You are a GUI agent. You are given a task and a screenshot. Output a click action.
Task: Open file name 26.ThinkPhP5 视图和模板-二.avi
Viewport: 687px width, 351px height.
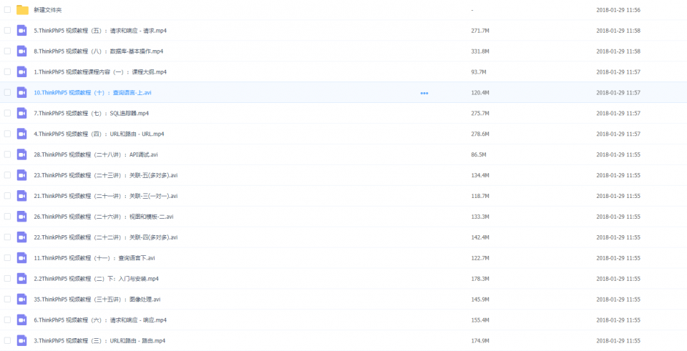pyautogui.click(x=104, y=217)
